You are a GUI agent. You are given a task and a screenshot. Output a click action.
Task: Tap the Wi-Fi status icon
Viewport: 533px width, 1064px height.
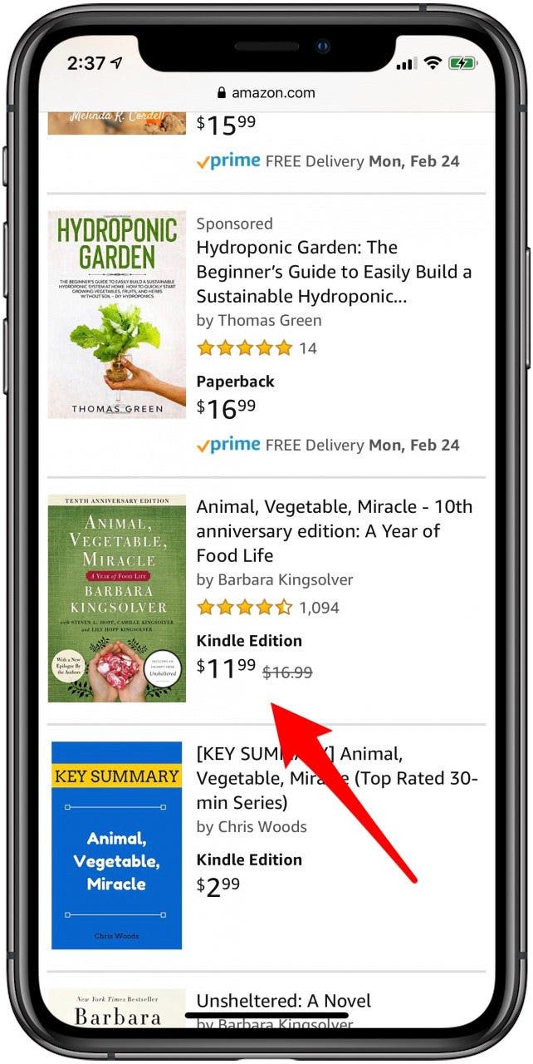pyautogui.click(x=432, y=63)
